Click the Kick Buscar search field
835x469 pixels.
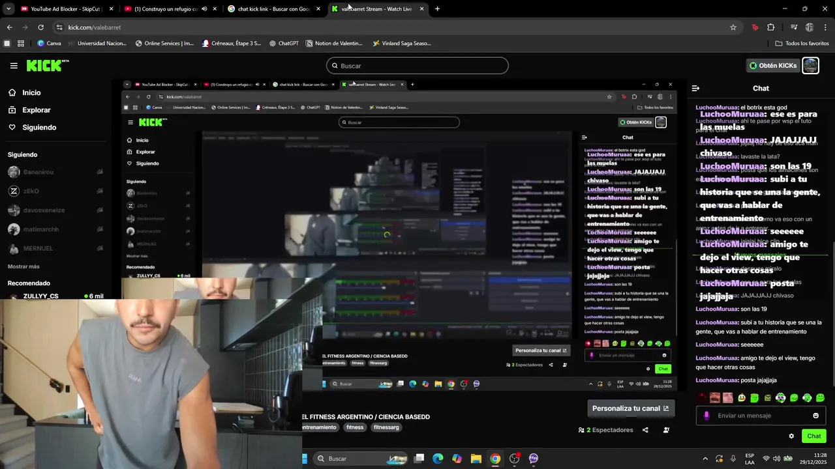pyautogui.click(x=417, y=66)
